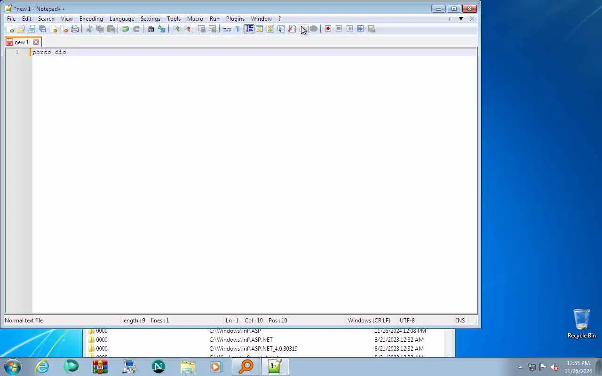Click the plus button in menu bar

click(449, 19)
